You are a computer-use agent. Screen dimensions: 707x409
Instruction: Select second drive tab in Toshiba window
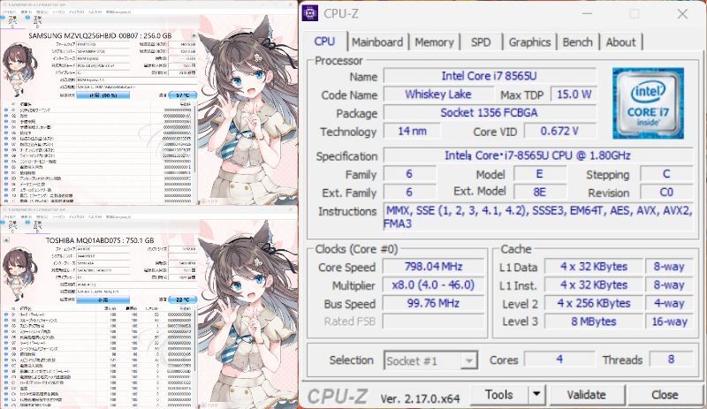[36, 227]
